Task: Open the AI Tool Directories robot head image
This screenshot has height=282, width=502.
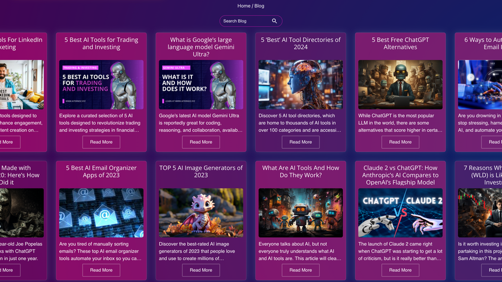Action: 300,85
